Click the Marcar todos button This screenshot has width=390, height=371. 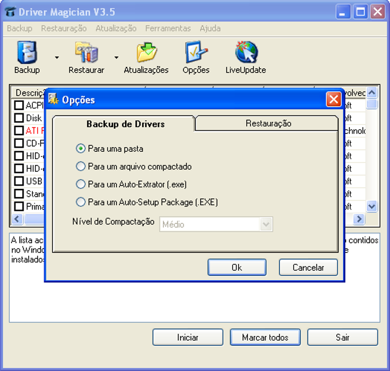click(265, 337)
